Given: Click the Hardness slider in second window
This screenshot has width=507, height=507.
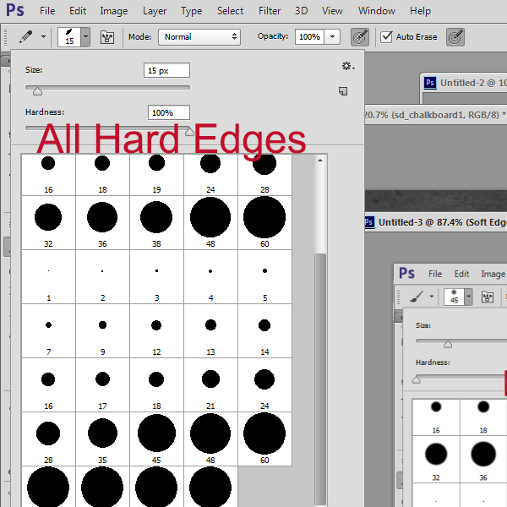Looking at the screenshot, I should 417,379.
